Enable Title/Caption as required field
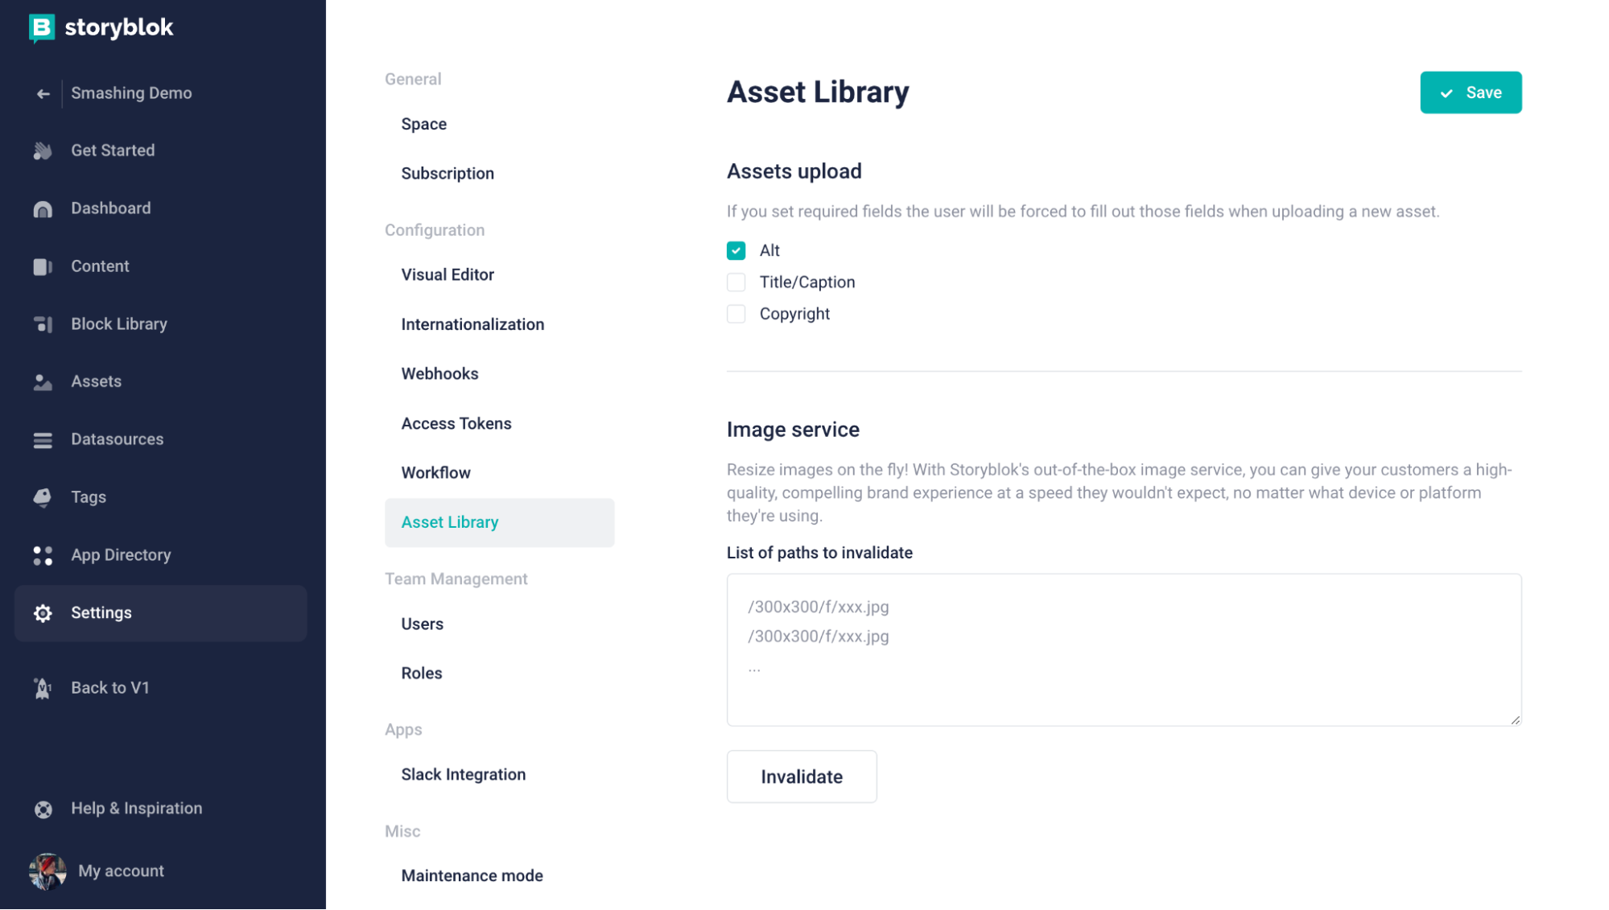The height and width of the screenshot is (910, 1609). 736,282
